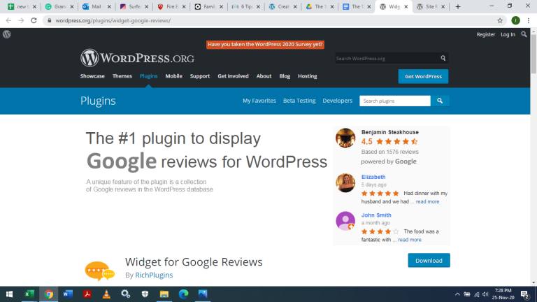The height and width of the screenshot is (302, 537).
Task: Open My Favorites link
Action: (259, 101)
